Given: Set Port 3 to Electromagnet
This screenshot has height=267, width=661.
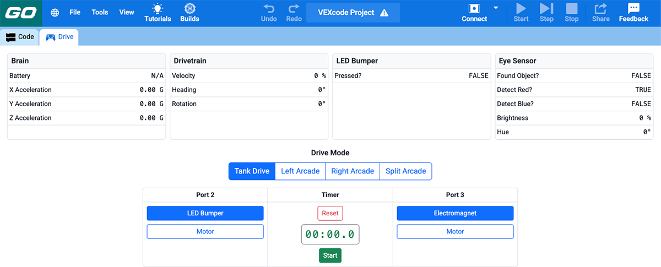Looking at the screenshot, I should (455, 213).
